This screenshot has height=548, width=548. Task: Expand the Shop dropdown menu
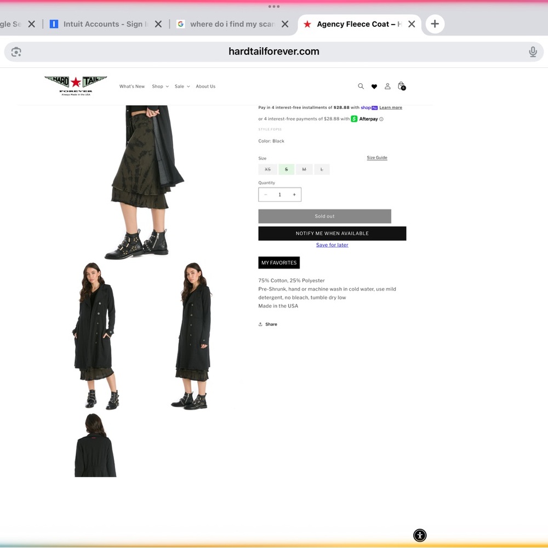point(160,87)
